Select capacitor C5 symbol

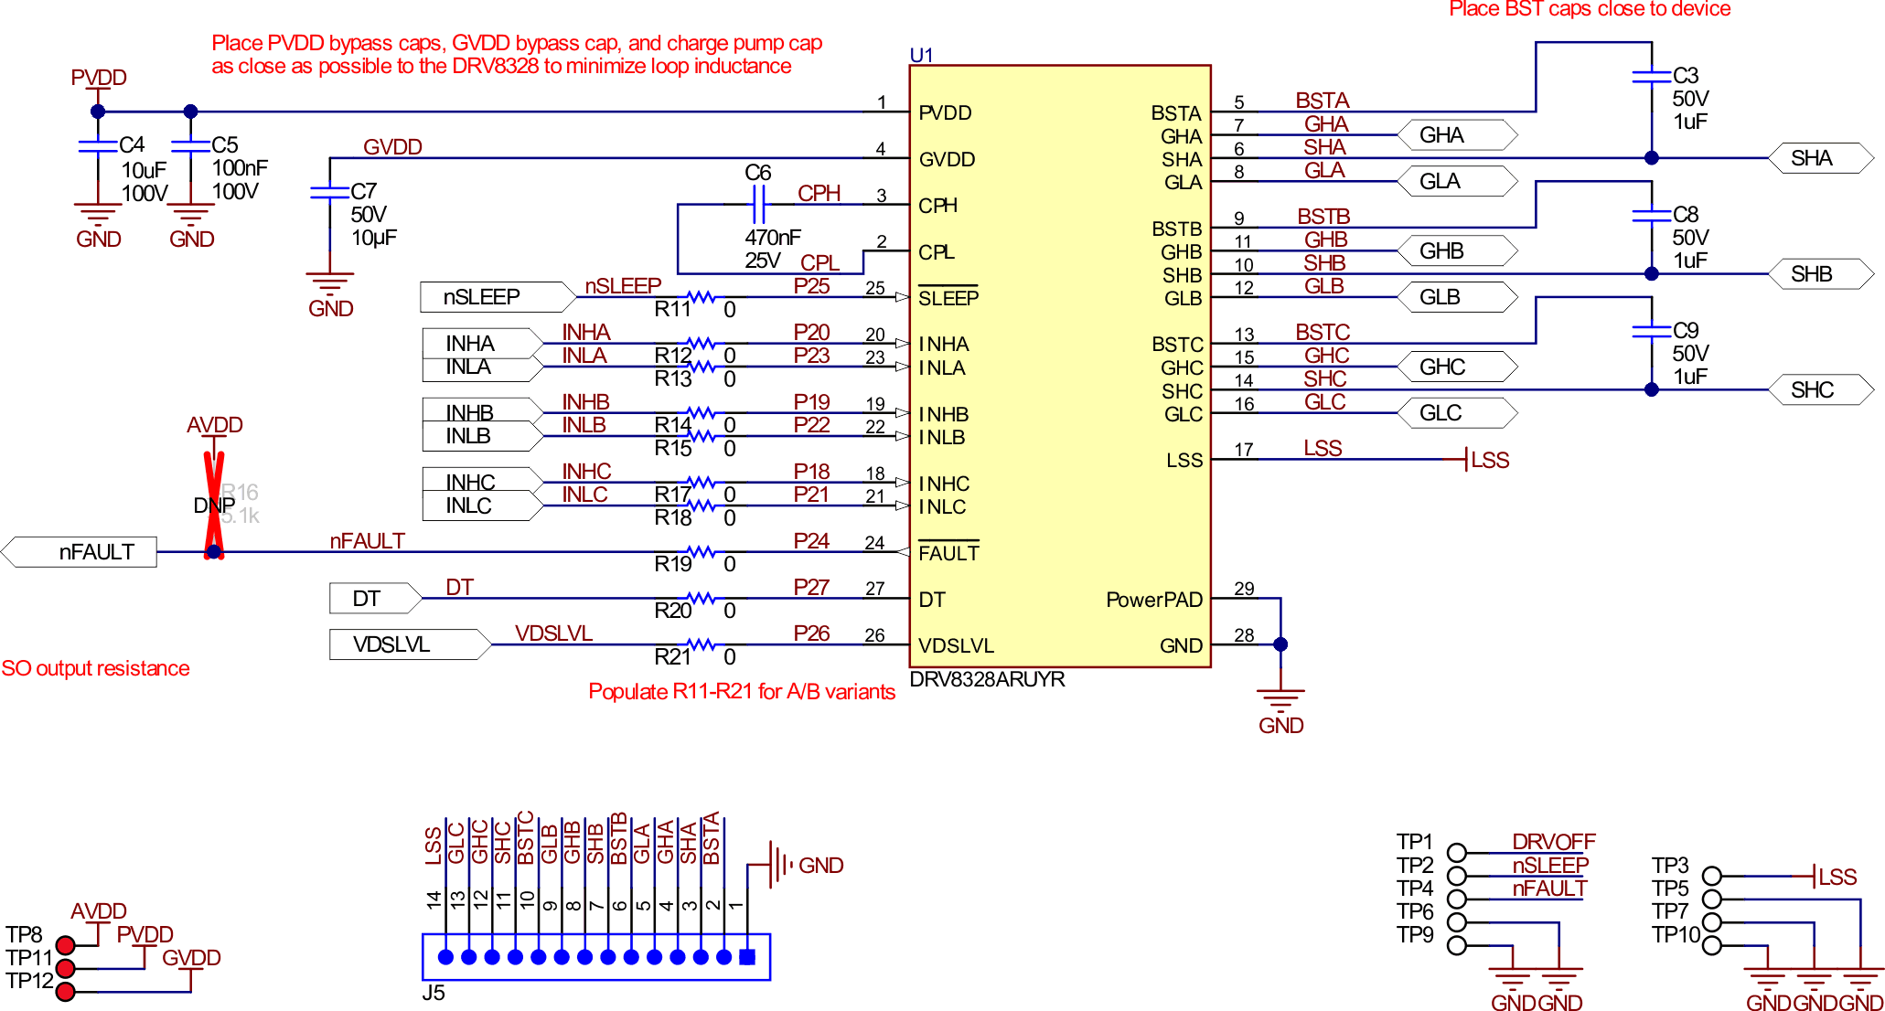190,146
